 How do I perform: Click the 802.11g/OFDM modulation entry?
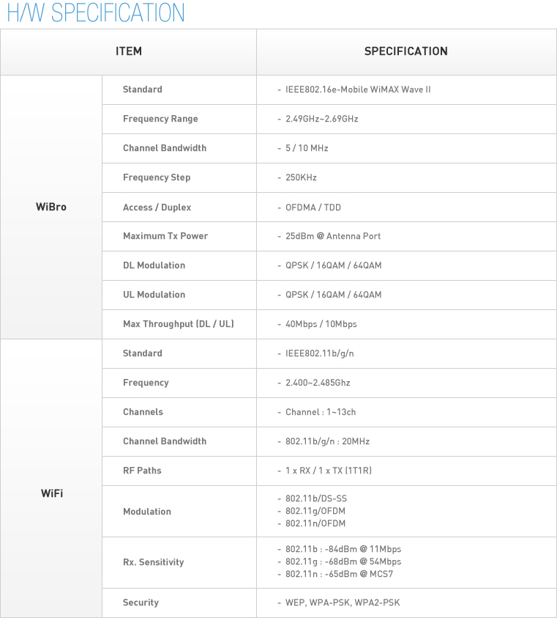(315, 511)
